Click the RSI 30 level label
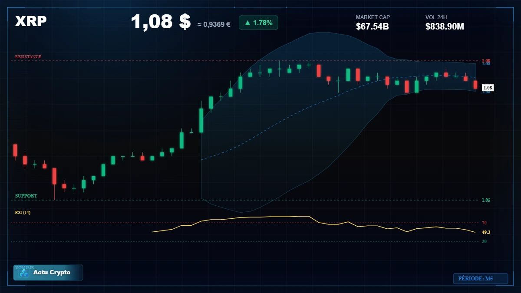Screen dimensions: 521x293 484,241
